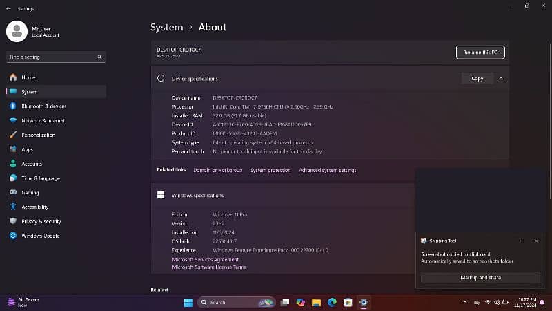The image size is (552, 311).
Task: Open Bluetooth & devices settings
Action: click(x=43, y=106)
